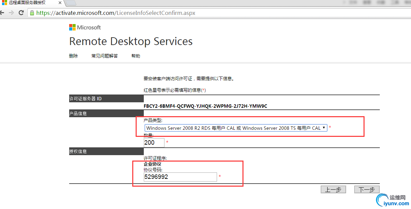The width and height of the screenshot is (411, 209).
Task: Click the green HTTPS padlock icon
Action: pyautogui.click(x=32, y=13)
